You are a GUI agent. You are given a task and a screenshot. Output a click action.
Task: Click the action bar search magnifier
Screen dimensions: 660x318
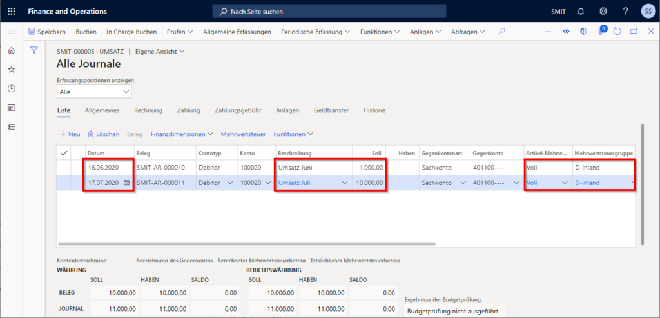coord(501,31)
